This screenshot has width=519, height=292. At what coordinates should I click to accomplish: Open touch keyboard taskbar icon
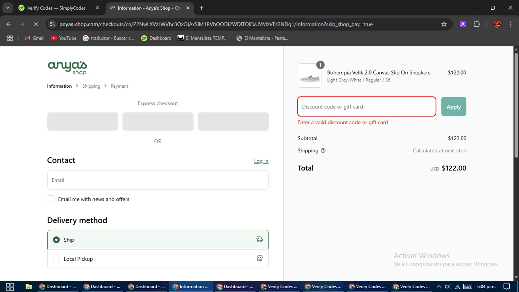pyautogui.click(x=468, y=286)
